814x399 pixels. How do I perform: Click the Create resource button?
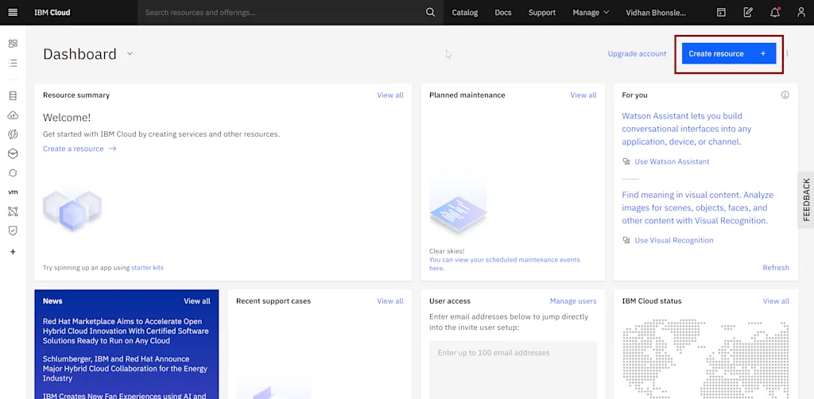[x=729, y=53]
